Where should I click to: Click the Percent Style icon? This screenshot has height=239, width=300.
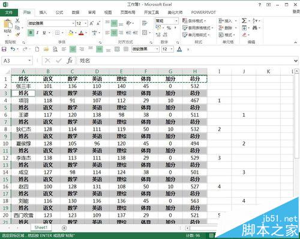pyautogui.click(x=169, y=28)
